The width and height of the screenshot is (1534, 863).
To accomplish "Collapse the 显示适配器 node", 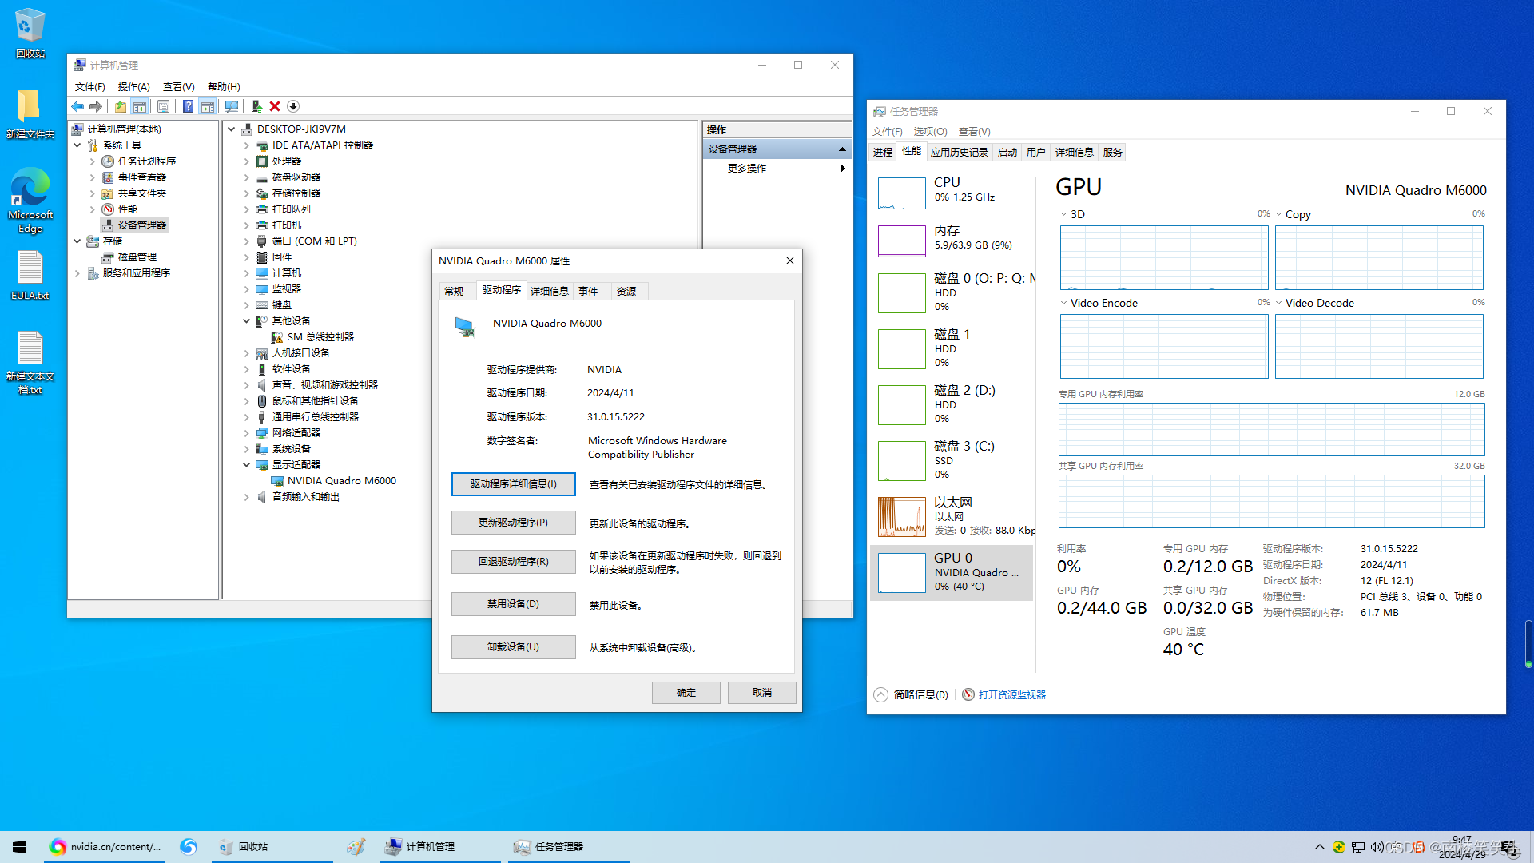I will click(x=246, y=465).
